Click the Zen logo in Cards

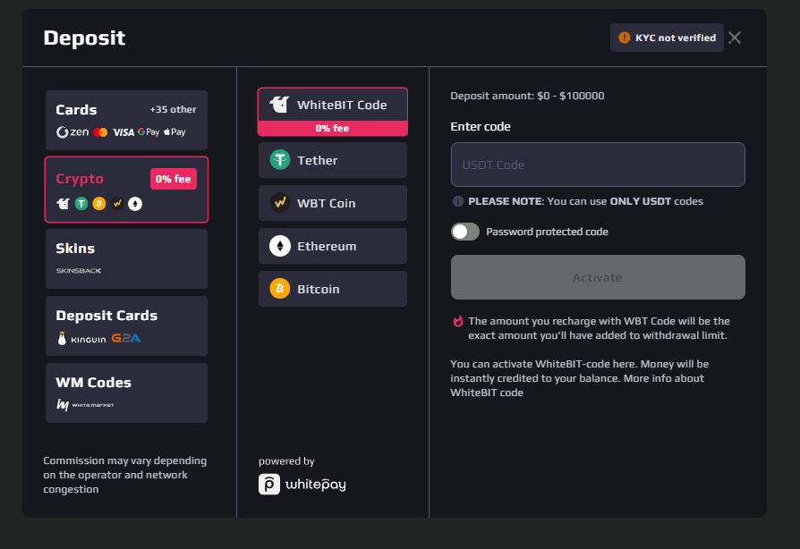pyautogui.click(x=72, y=132)
